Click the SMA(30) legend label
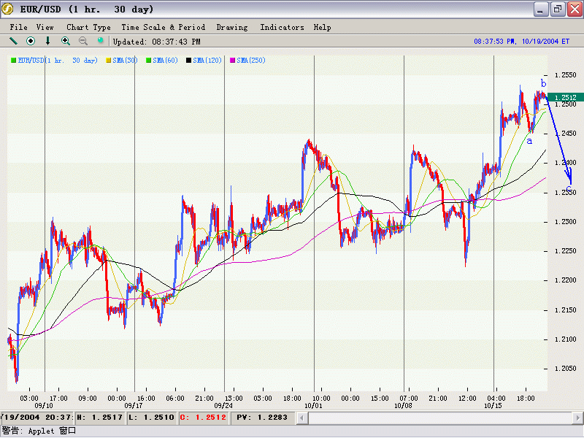 (126, 61)
